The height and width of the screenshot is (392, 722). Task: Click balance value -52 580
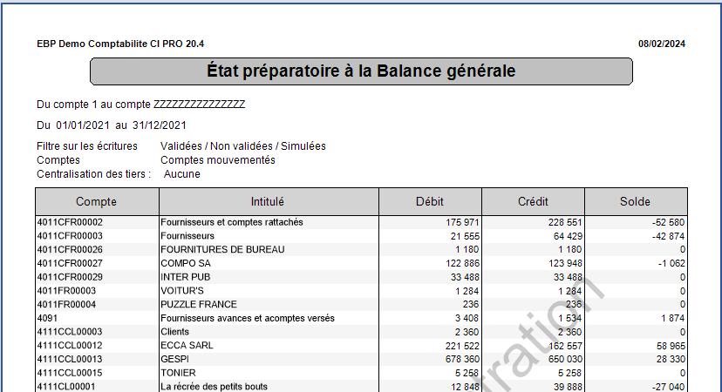(x=668, y=222)
